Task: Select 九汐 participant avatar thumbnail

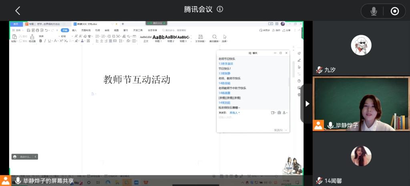Action: tap(361, 45)
